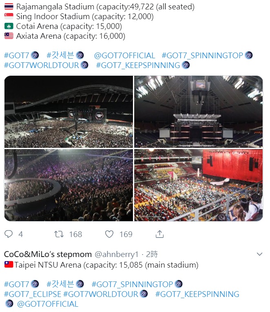Share the tweet via upload icon
The height and width of the screenshot is (312, 270).
160,234
